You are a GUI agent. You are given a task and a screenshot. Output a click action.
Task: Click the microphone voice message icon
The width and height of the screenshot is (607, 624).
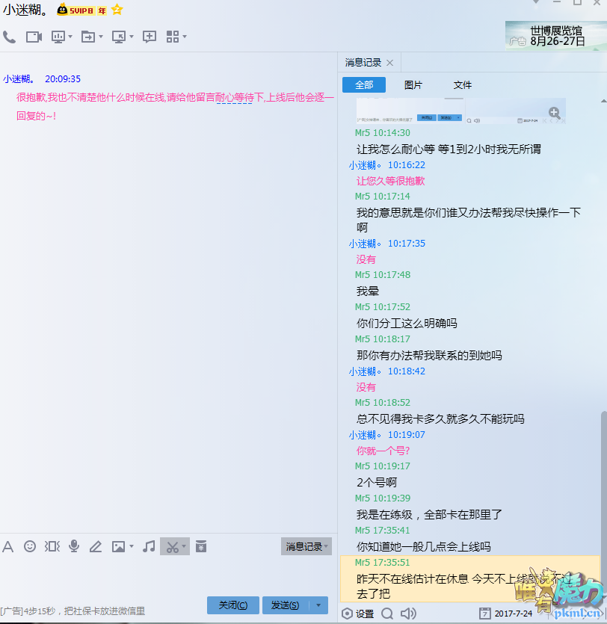[74, 546]
